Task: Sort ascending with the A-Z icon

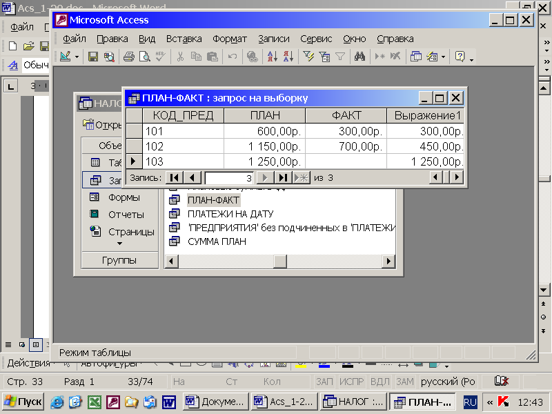Action: [x=272, y=57]
